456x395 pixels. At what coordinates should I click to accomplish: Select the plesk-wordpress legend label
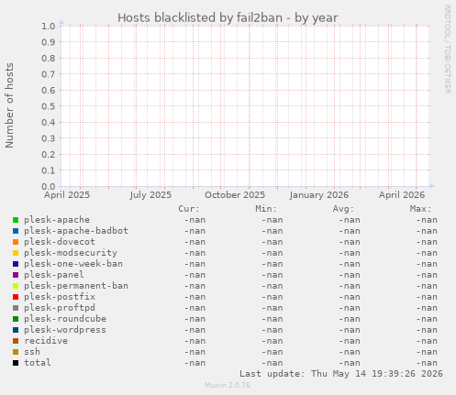click(x=65, y=330)
